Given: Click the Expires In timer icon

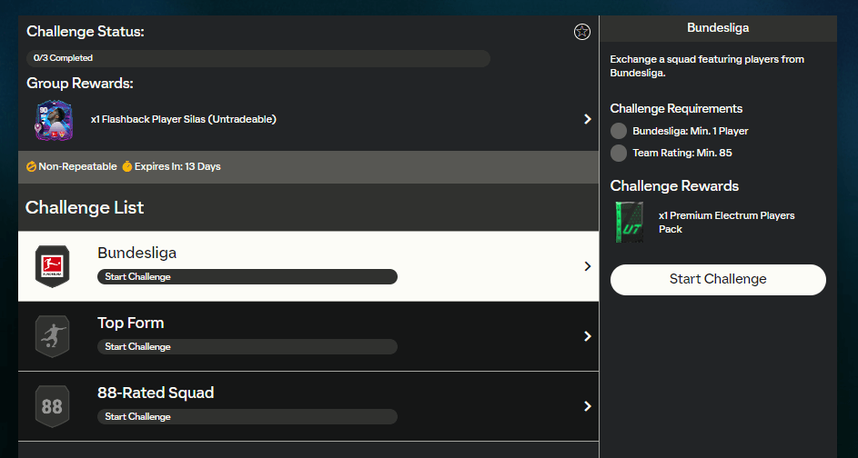Looking at the screenshot, I should (x=127, y=167).
